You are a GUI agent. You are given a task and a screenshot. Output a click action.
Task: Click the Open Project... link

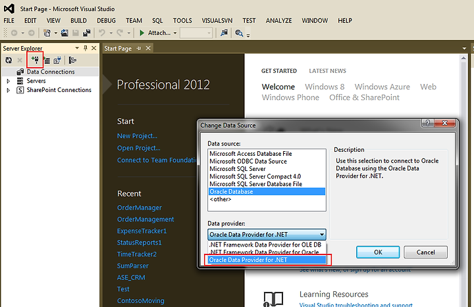139,148
